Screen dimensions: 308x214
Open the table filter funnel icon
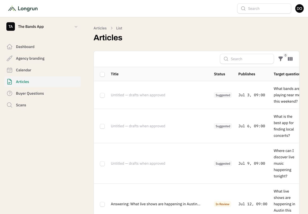coord(281,59)
